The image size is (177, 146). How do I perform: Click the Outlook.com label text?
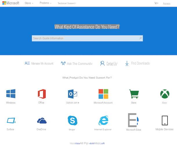coord(73,103)
